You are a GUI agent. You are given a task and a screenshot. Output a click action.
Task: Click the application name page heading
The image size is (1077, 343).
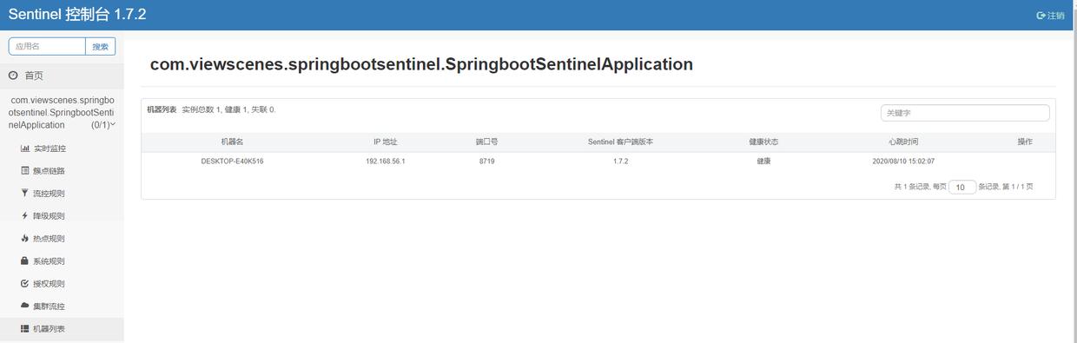[x=421, y=64]
